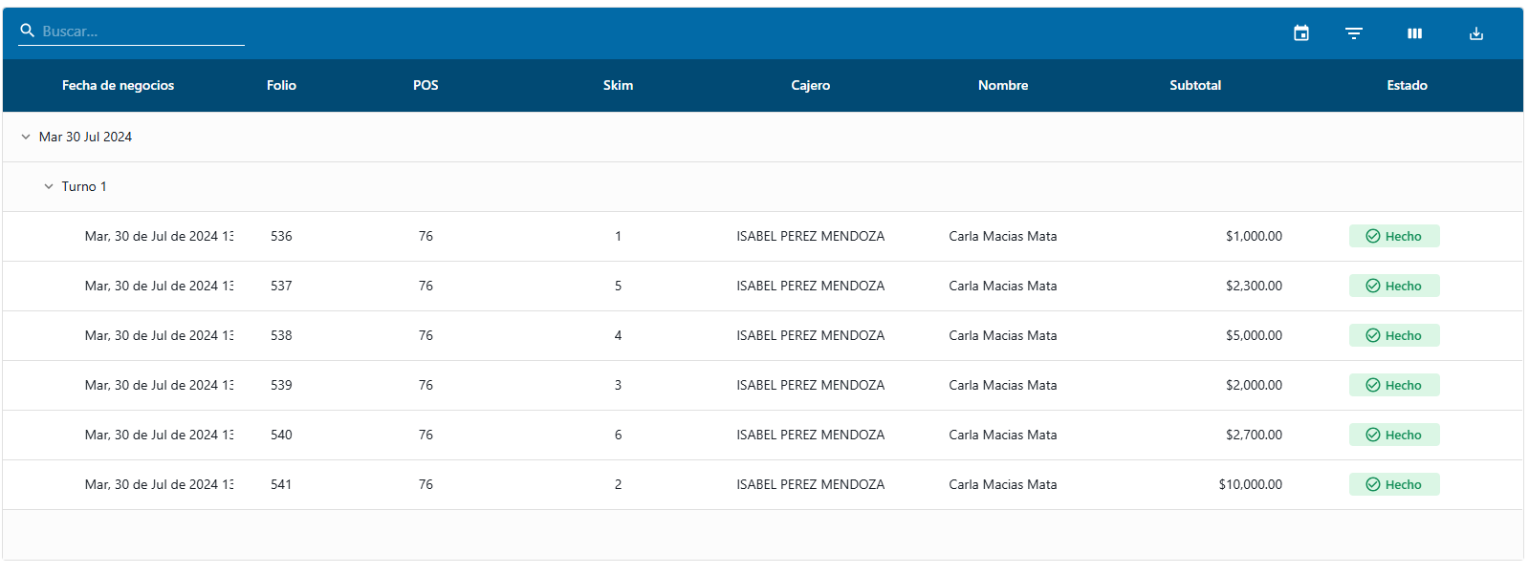Collapse the Mar 30 Jul 2024 group
This screenshot has width=1529, height=574.
(x=26, y=137)
